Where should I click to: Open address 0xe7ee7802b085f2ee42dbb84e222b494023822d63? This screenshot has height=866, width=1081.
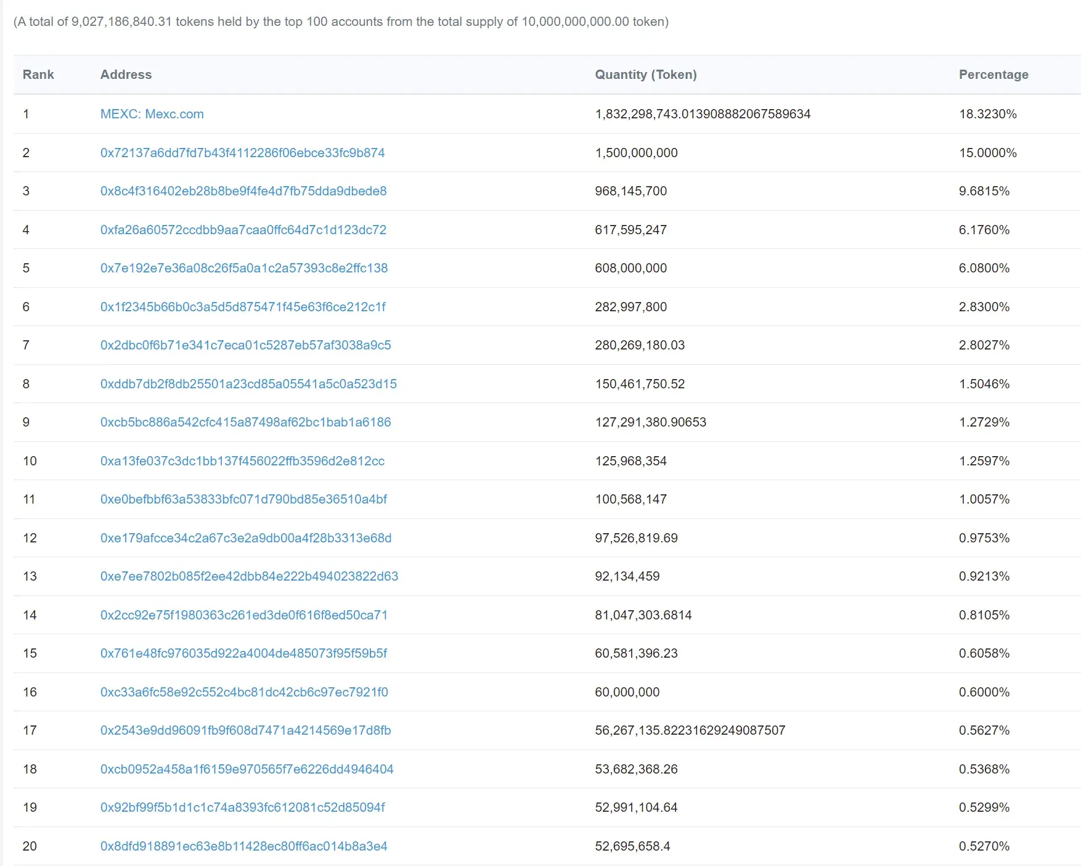point(249,576)
